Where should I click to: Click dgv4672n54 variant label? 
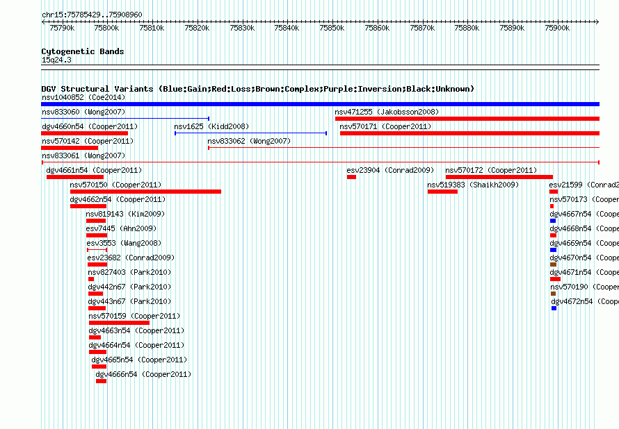coord(585,301)
